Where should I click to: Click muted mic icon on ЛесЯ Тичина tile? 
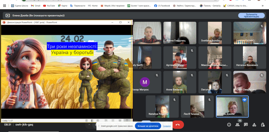coord(209,100)
